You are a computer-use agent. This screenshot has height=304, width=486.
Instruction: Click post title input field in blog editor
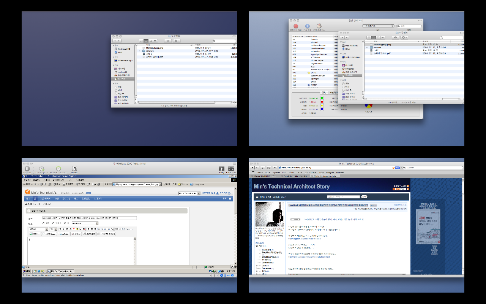click(89, 218)
